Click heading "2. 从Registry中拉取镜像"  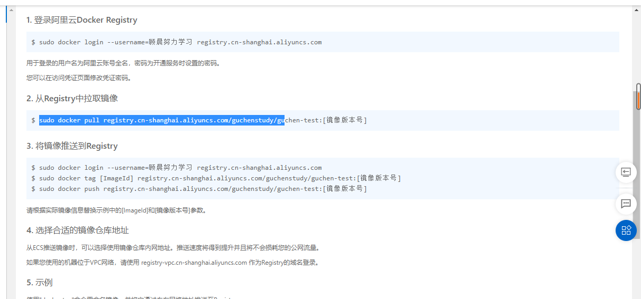point(72,99)
